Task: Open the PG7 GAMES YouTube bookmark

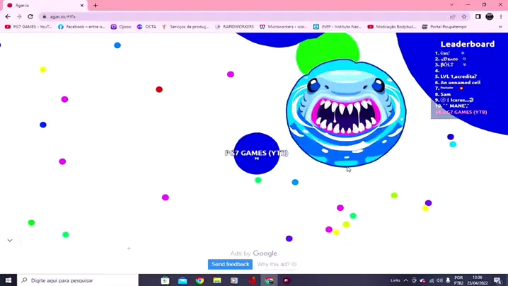Action: [x=28, y=27]
